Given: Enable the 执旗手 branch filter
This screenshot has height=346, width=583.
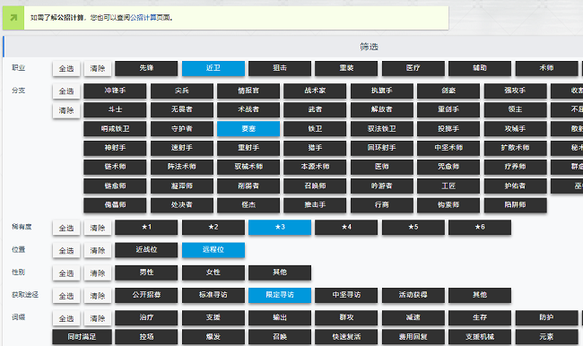Looking at the screenshot, I should point(382,91).
